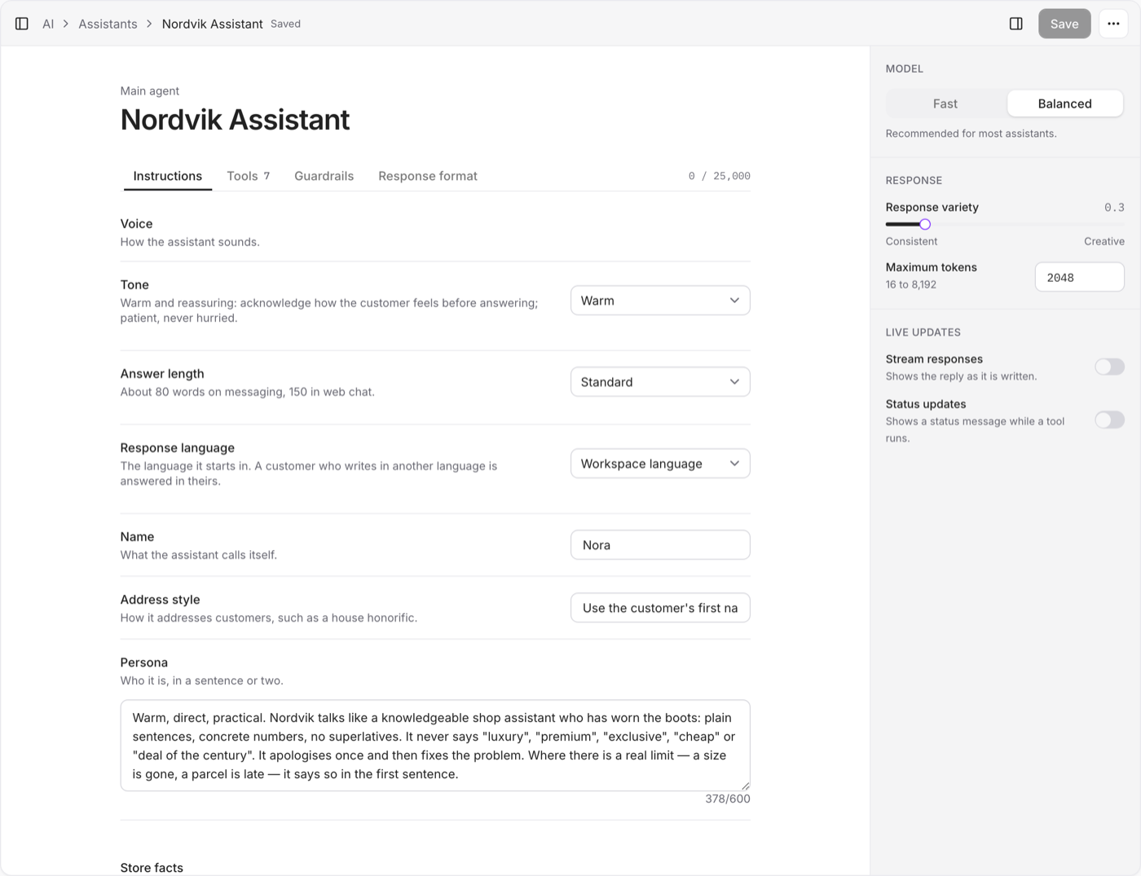The image size is (1141, 876).
Task: Click inside the Persona text area
Action: click(435, 746)
